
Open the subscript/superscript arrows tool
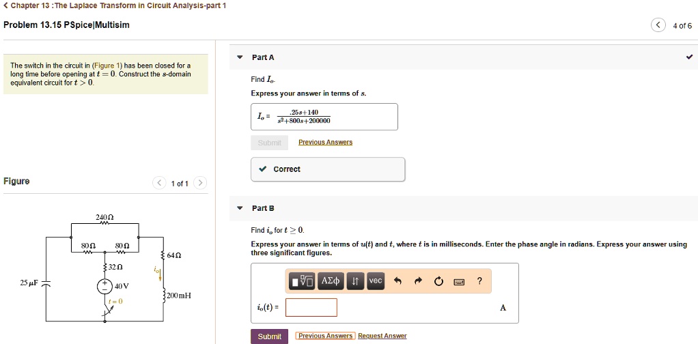pos(355,281)
